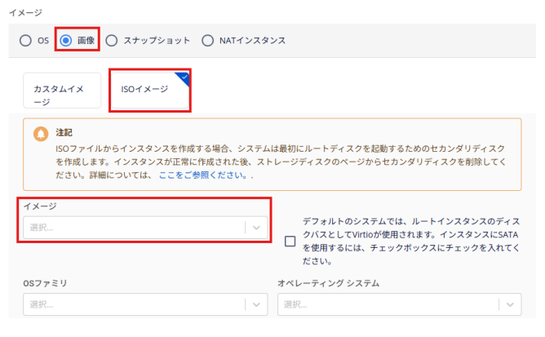The width and height of the screenshot is (545, 337).
Task: Click the OSファミリ select field
Action: [135, 304]
